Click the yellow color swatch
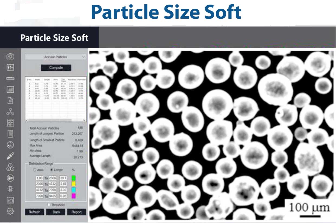The height and width of the screenshot is (223, 336). click(x=73, y=184)
